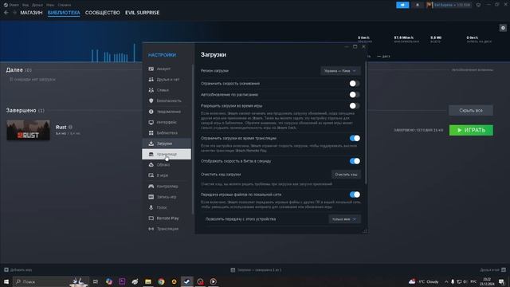Image resolution: width=510 pixels, height=287 pixels.
Task: Go to В игре settings section
Action: coord(167,175)
